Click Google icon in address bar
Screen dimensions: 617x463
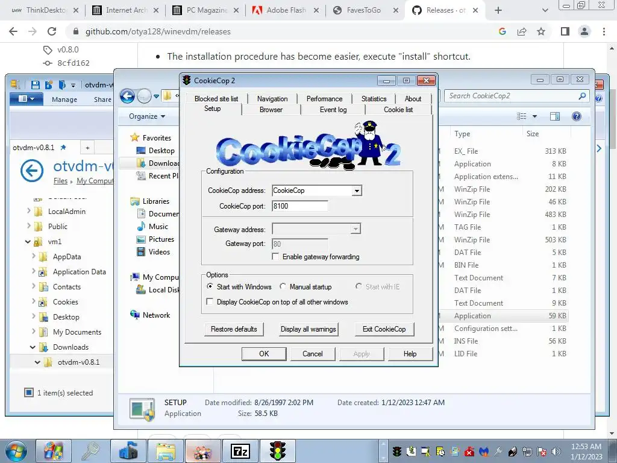coord(503,31)
